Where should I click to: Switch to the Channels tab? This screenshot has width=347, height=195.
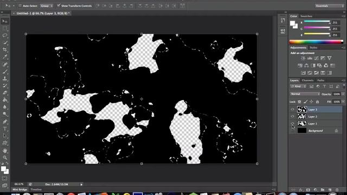click(307, 80)
